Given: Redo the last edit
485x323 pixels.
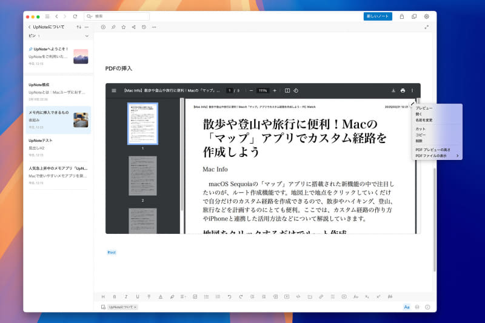Looking at the screenshot, I should [241, 297].
